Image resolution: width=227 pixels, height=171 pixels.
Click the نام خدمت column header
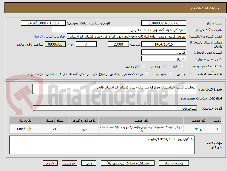141,121
